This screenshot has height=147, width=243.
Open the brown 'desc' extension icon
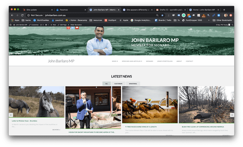(204, 15)
